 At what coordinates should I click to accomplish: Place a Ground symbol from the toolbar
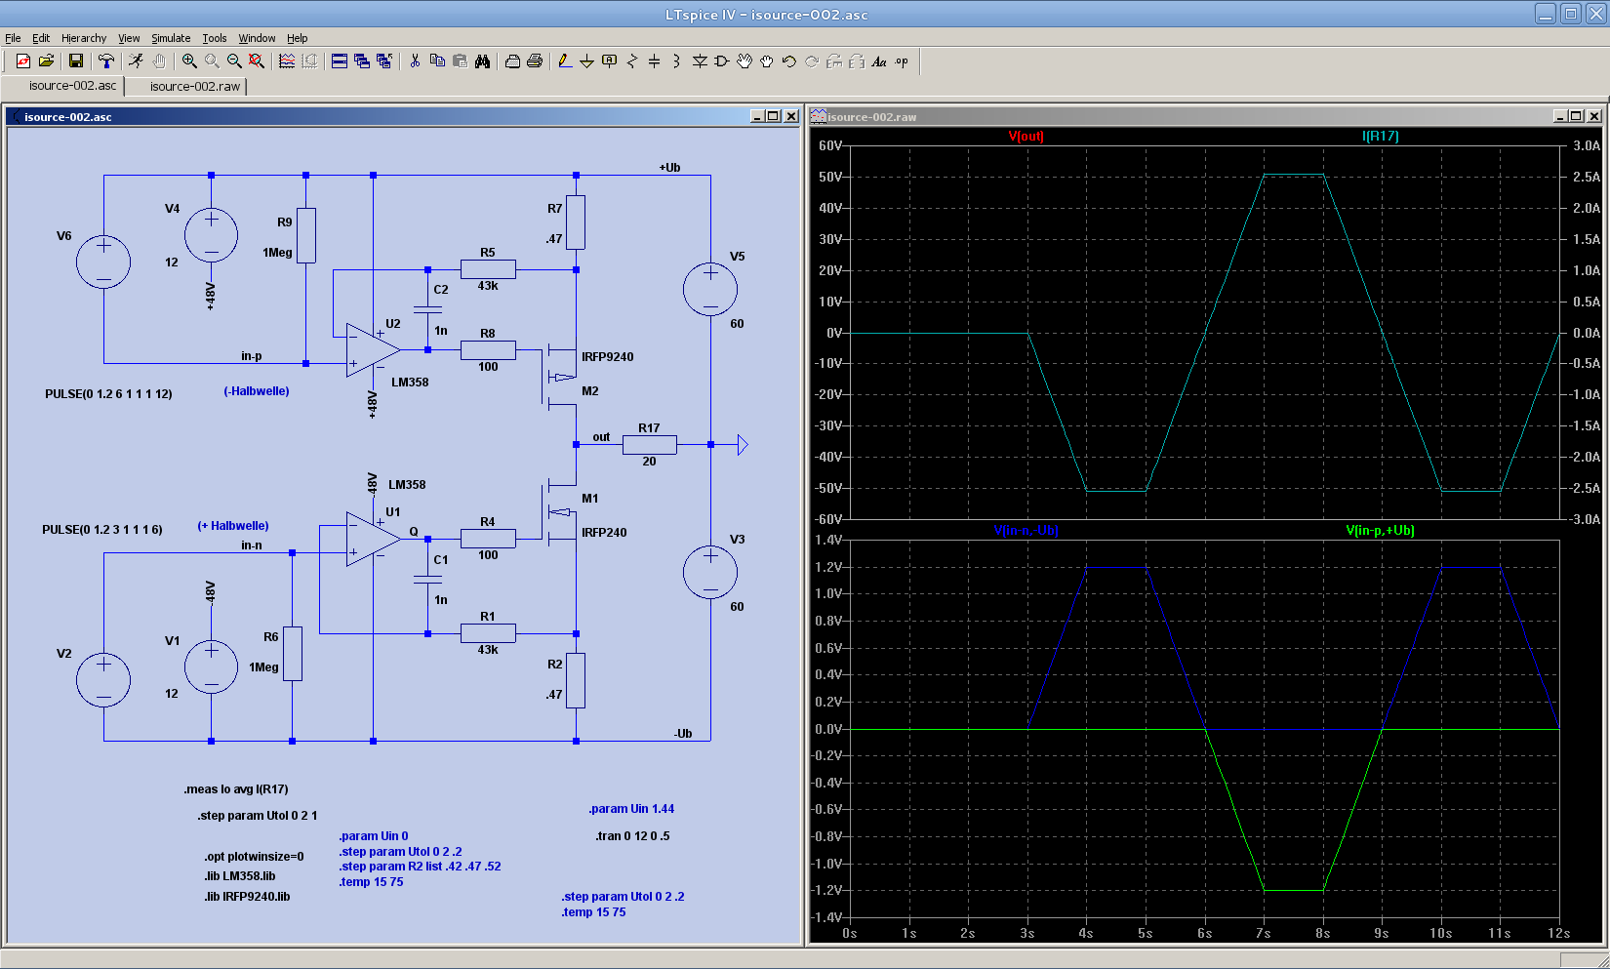click(x=586, y=61)
